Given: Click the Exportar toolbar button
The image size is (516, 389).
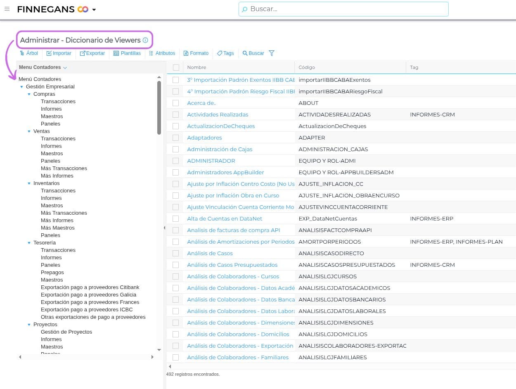Looking at the screenshot, I should [x=92, y=53].
